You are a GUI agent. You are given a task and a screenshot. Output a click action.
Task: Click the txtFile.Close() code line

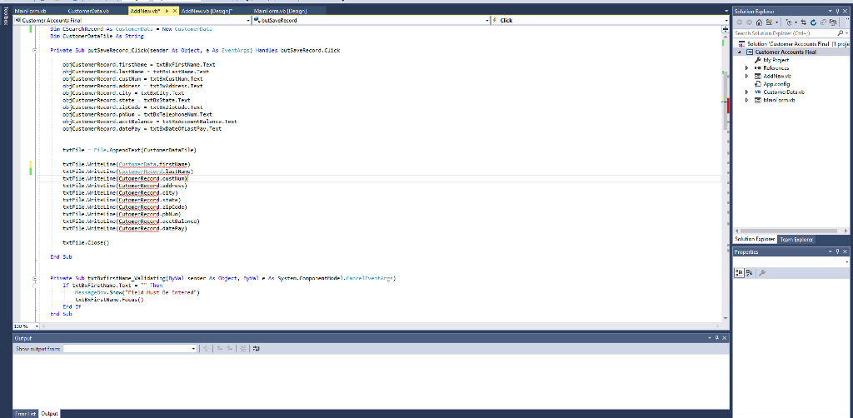coord(86,243)
